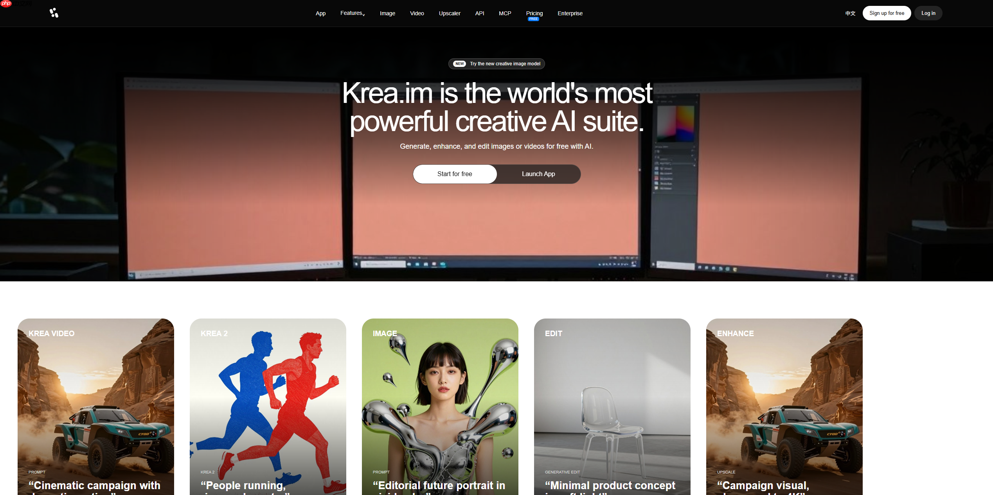993x495 pixels.
Task: Select Upscaler in the navigation bar
Action: pyautogui.click(x=450, y=13)
